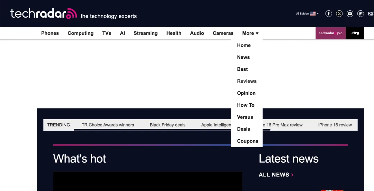Open TechRadar's YouTube channel icon

tap(350, 14)
